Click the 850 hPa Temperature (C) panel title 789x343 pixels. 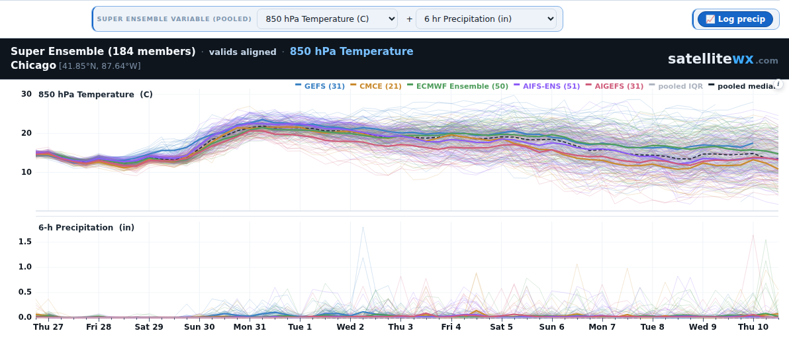[x=95, y=95]
